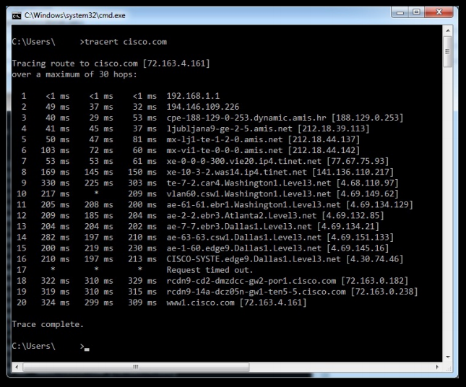Click hop 1 address 192.168.1.1
The image size is (466, 387).
coord(193,96)
